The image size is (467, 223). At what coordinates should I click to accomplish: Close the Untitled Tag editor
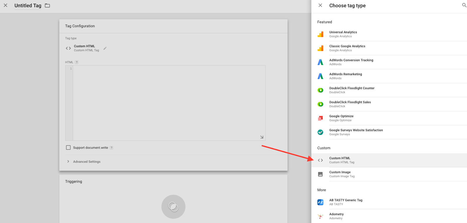coord(6,5)
